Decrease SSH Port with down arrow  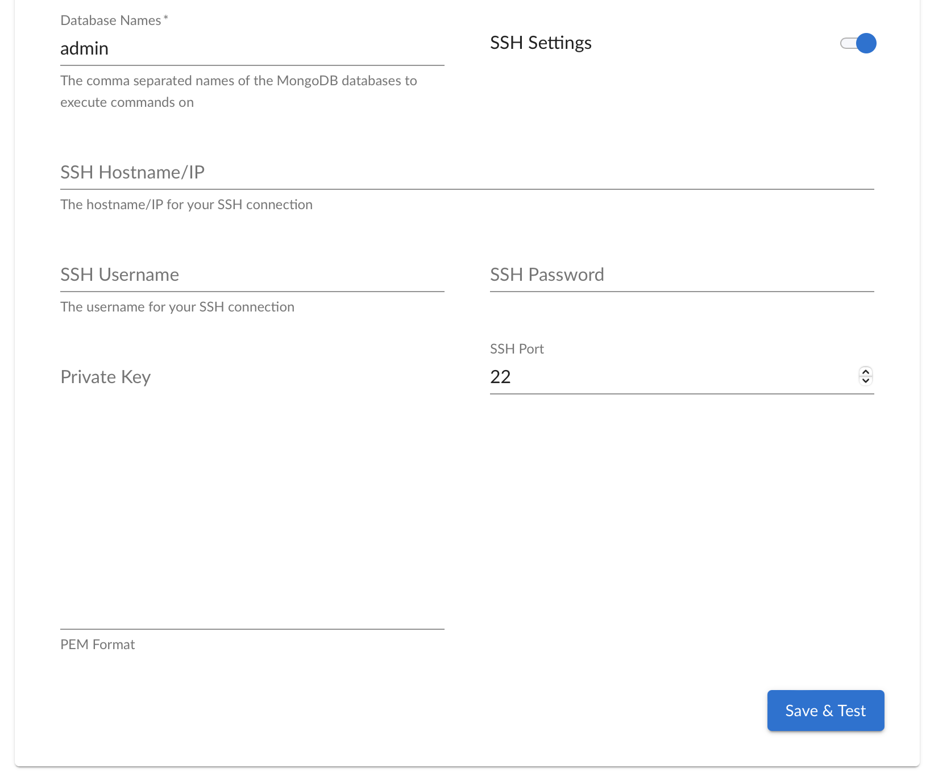coord(865,381)
